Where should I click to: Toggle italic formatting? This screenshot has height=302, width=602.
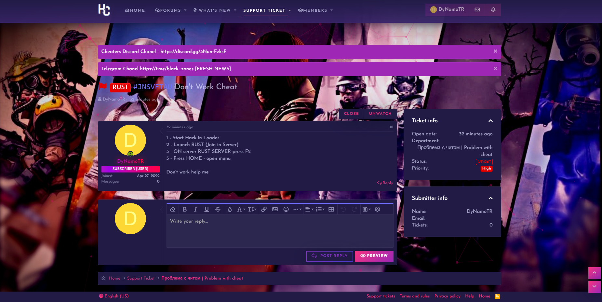tap(195, 209)
